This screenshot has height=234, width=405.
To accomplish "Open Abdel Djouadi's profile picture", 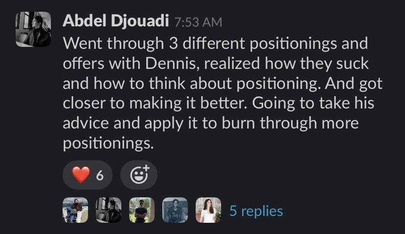I will click(x=33, y=29).
